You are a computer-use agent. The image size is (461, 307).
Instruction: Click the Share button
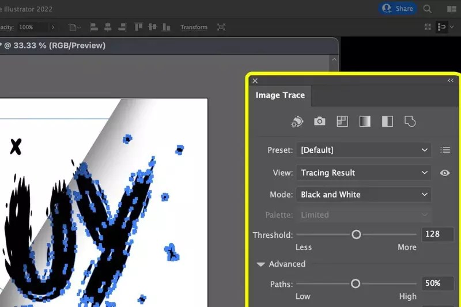coord(397,9)
